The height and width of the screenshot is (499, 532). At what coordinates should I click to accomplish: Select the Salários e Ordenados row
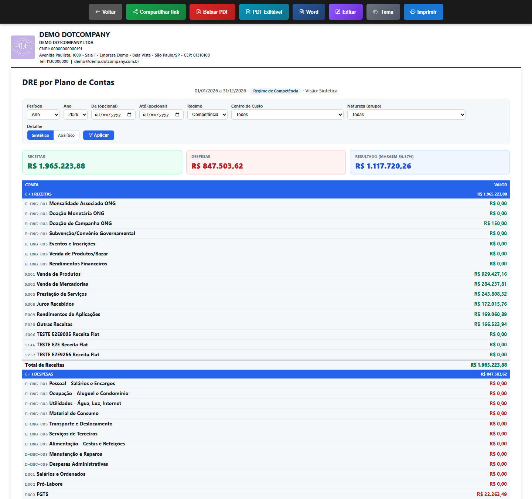[x=266, y=474]
